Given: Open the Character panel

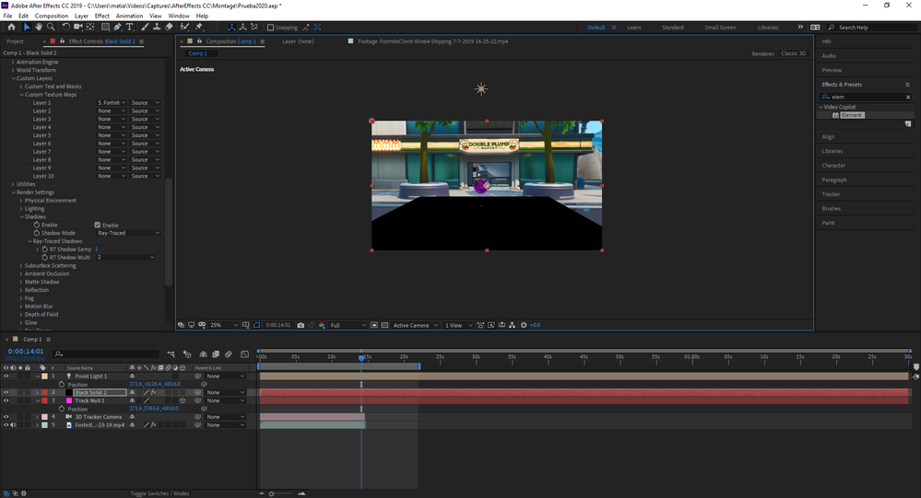Looking at the screenshot, I should click(x=833, y=166).
